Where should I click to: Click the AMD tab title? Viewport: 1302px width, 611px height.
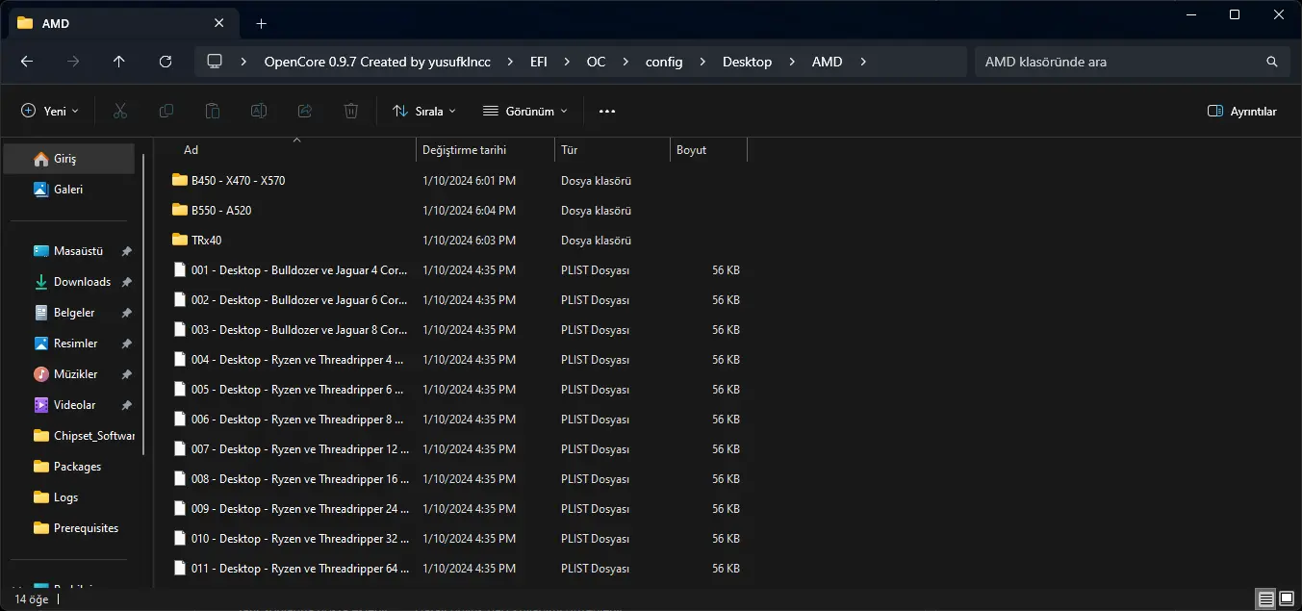click(x=56, y=23)
